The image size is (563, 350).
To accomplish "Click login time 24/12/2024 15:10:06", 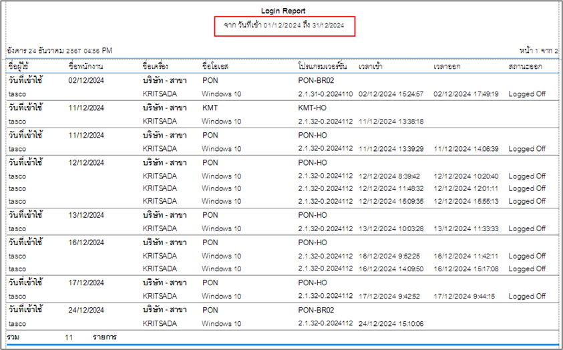I will click(x=390, y=324).
